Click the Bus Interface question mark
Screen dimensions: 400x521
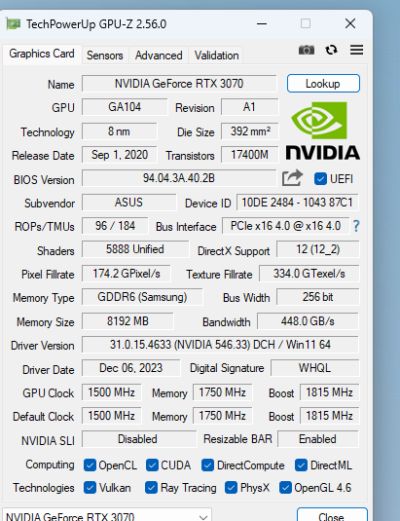[356, 226]
